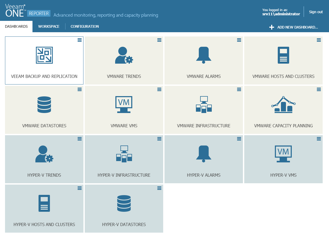The image size is (329, 235).
Task: Click the Hyper-V Infrastructure network icon
Action: pyautogui.click(x=124, y=154)
